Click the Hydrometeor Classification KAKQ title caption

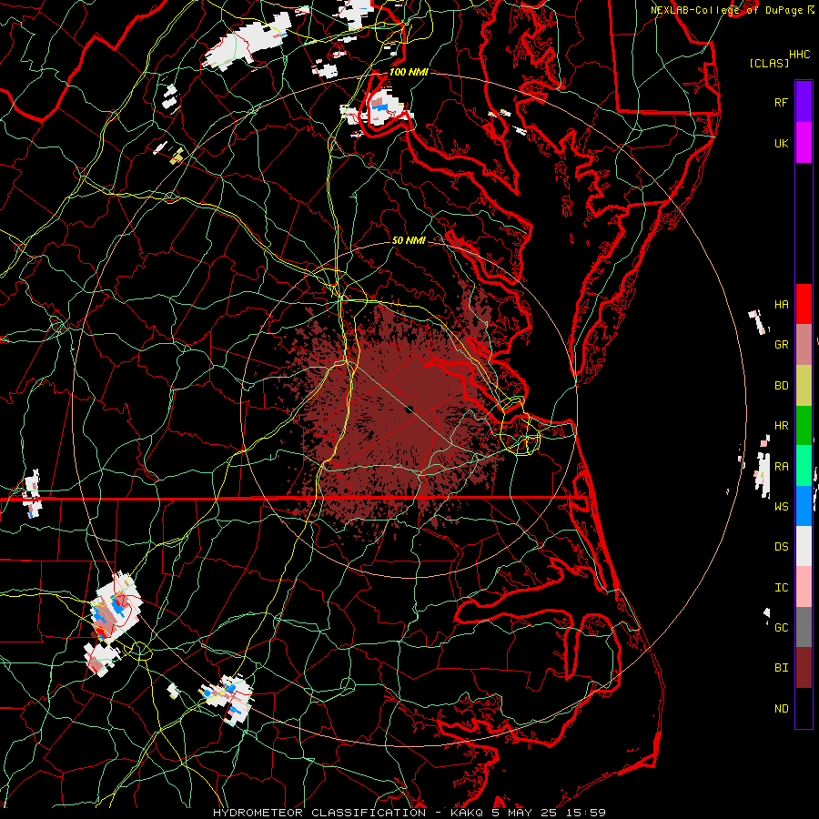click(x=409, y=813)
